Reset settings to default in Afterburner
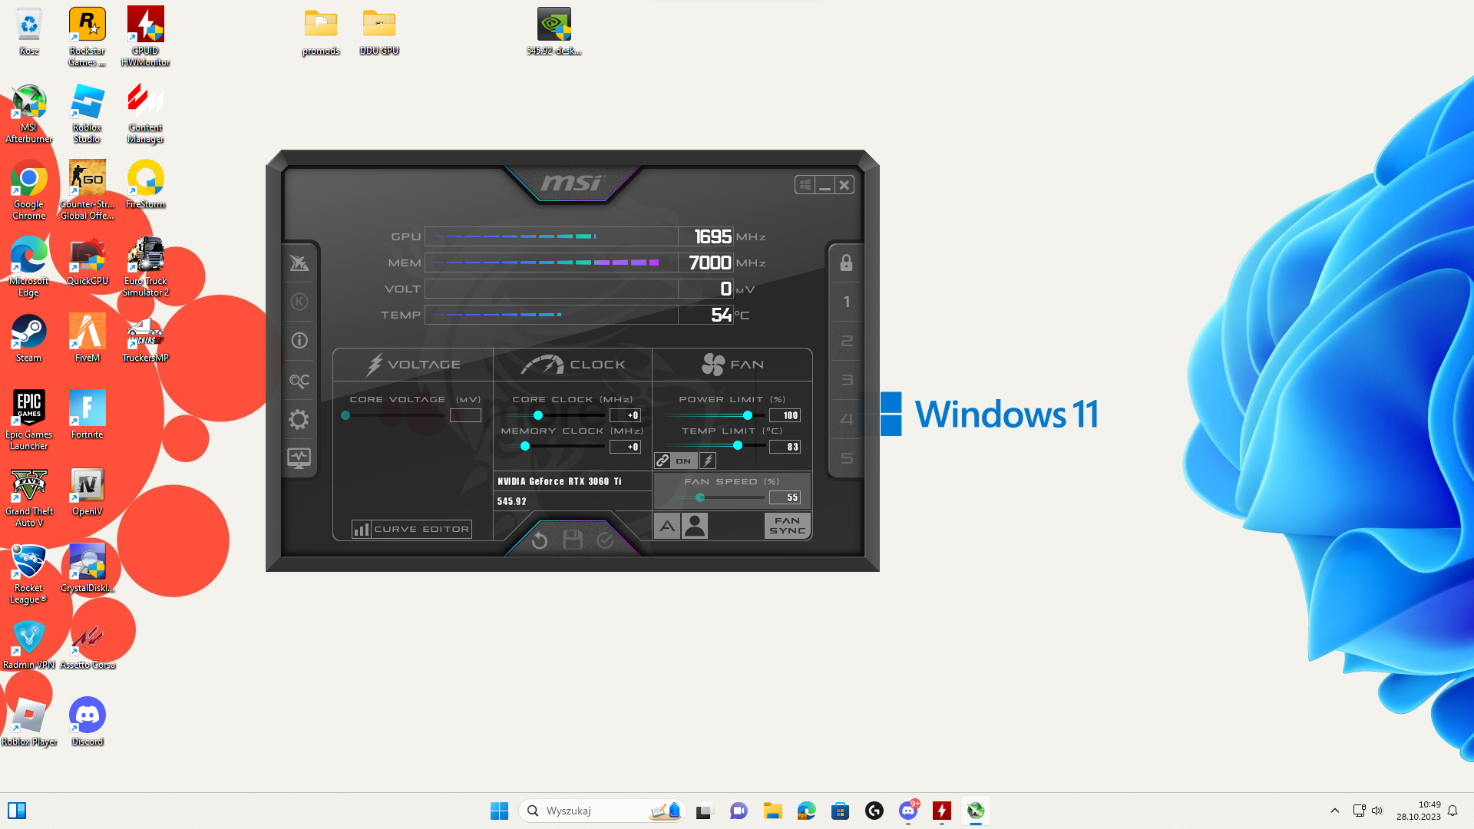The image size is (1474, 829). point(540,540)
